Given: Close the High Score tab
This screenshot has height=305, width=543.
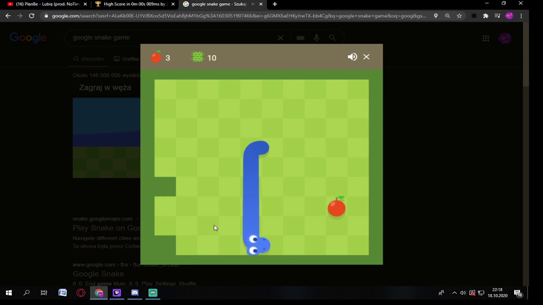Looking at the screenshot, I should 173,4.
